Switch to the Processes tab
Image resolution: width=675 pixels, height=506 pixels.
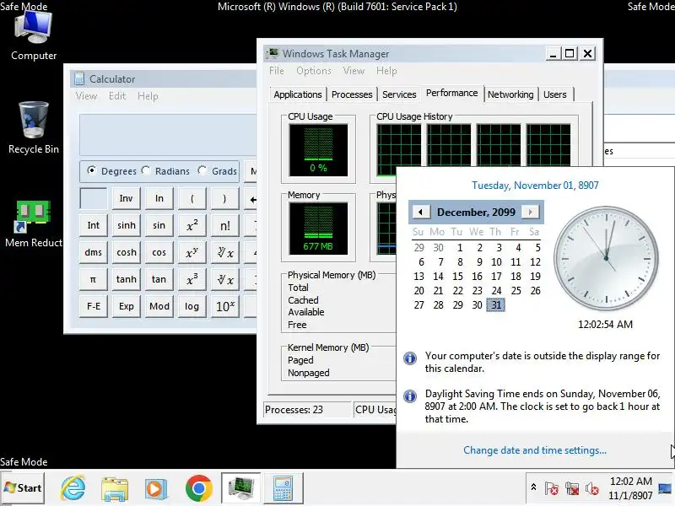(x=352, y=94)
